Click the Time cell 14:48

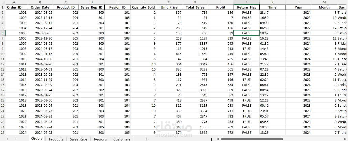(273, 49)
